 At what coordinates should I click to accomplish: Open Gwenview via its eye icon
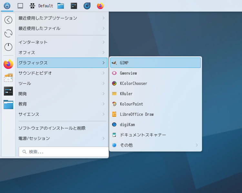114,73
